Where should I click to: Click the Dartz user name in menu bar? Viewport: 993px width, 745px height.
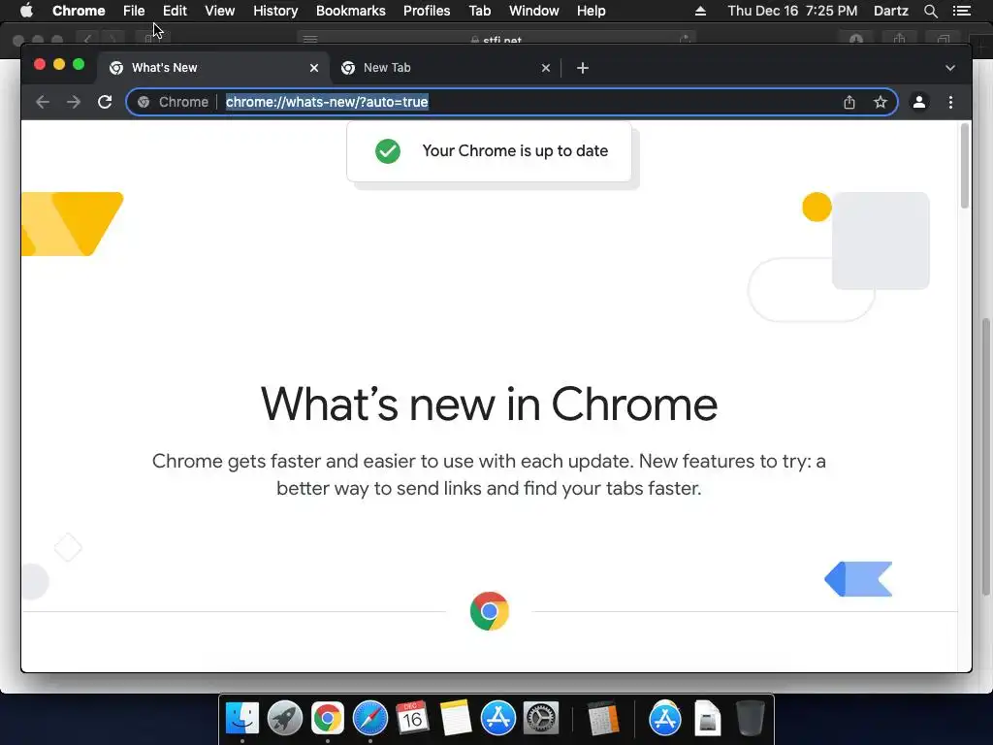891,11
